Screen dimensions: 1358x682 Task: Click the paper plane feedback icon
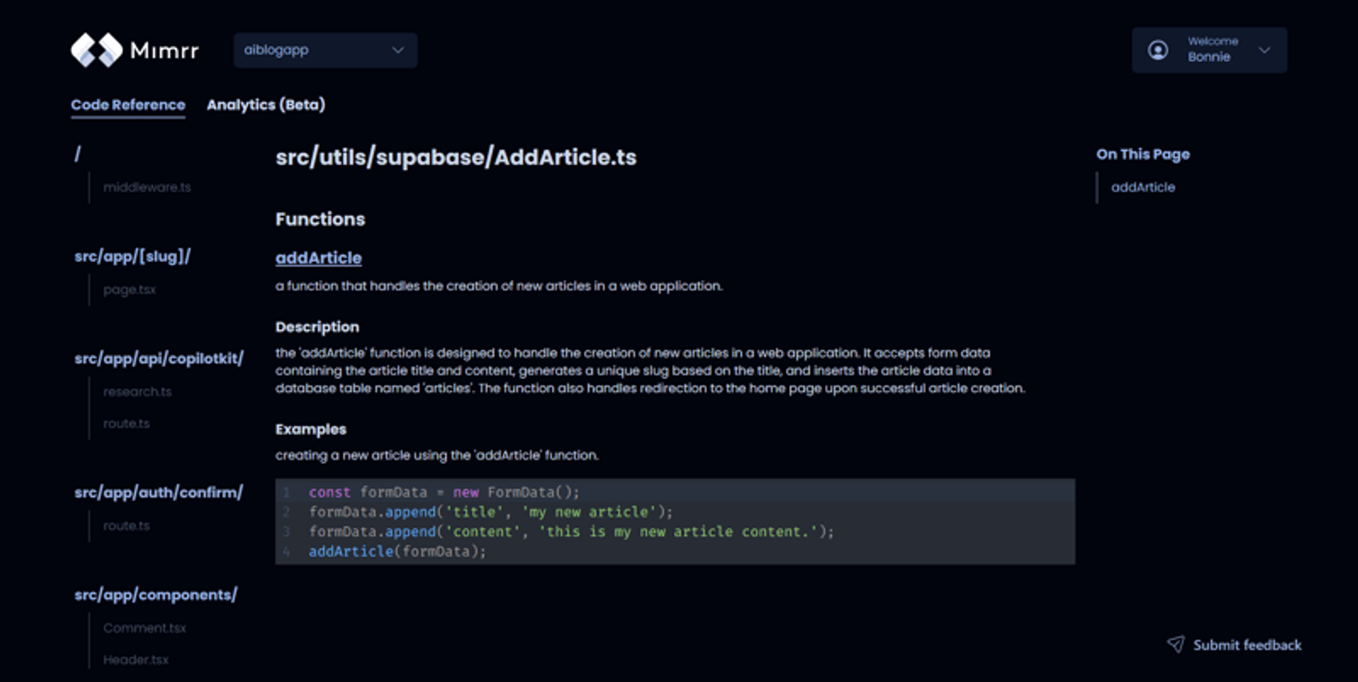(1175, 644)
